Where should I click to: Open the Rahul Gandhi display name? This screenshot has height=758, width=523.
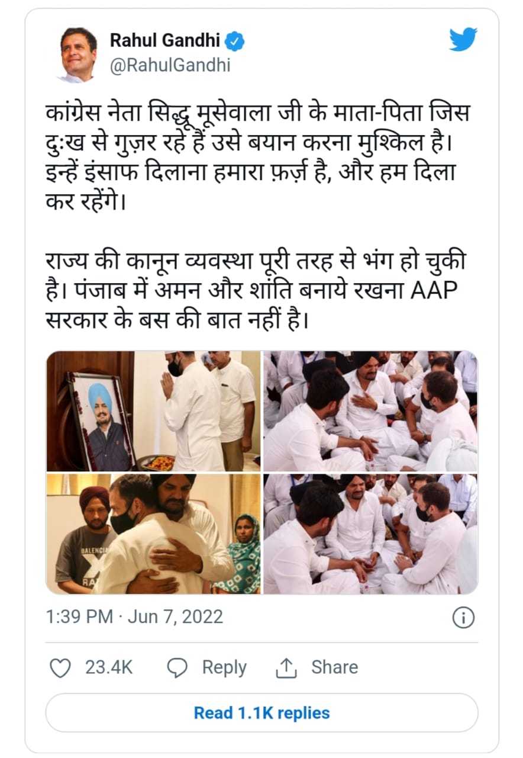[165, 41]
